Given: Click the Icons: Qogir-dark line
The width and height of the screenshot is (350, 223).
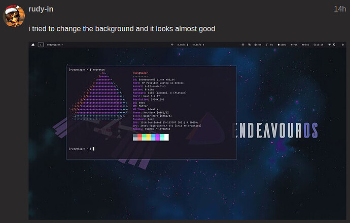Looking at the screenshot, I should [x=152, y=116].
